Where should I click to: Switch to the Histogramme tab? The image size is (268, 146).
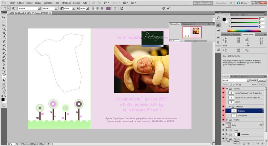tap(188, 24)
